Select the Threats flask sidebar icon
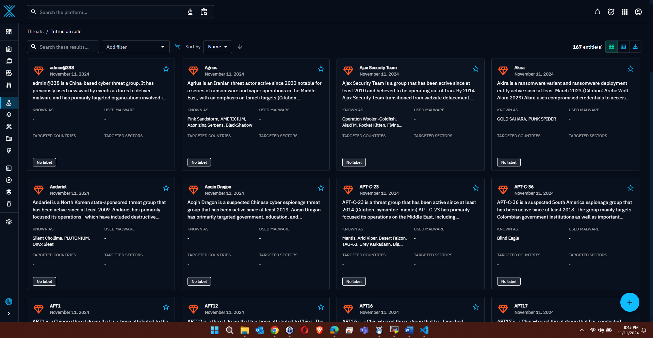Image resolution: width=653 pixels, height=338 pixels. coord(9,103)
